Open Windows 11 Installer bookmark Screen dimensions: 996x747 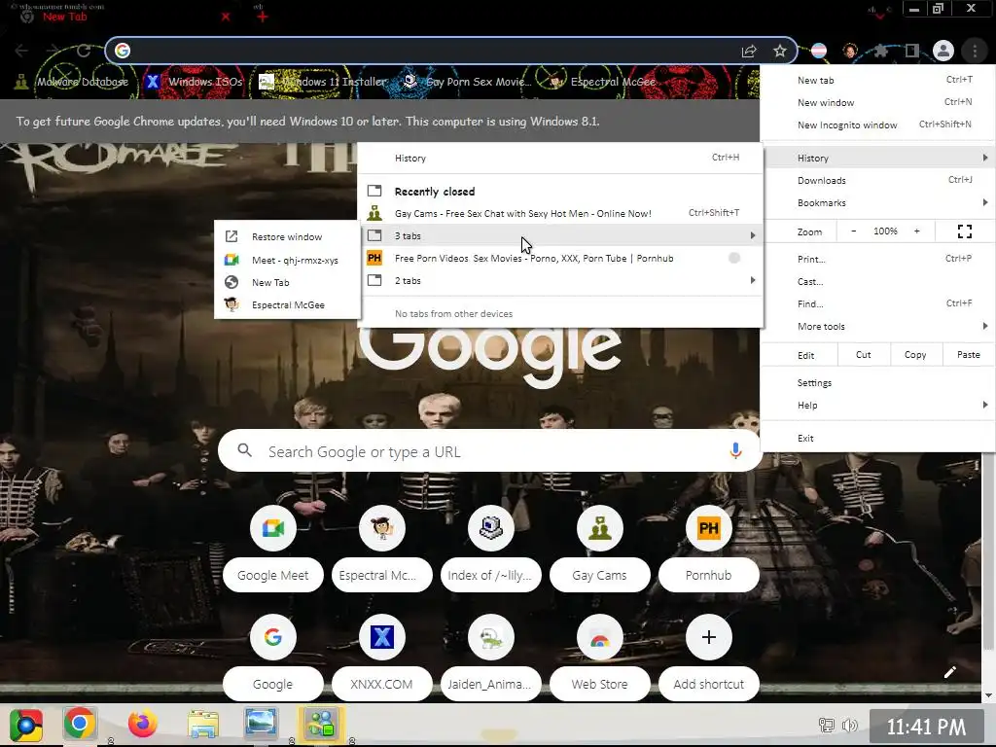click(x=323, y=82)
